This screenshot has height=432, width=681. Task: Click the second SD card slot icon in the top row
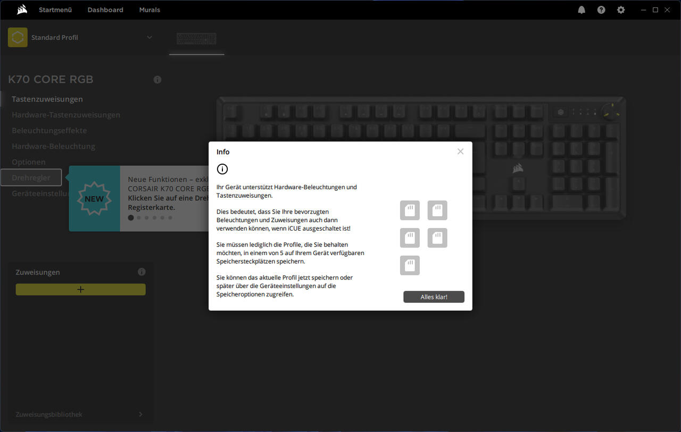click(x=437, y=210)
